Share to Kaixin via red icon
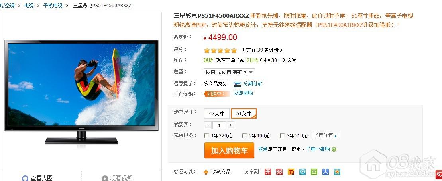 tap(267, 172)
